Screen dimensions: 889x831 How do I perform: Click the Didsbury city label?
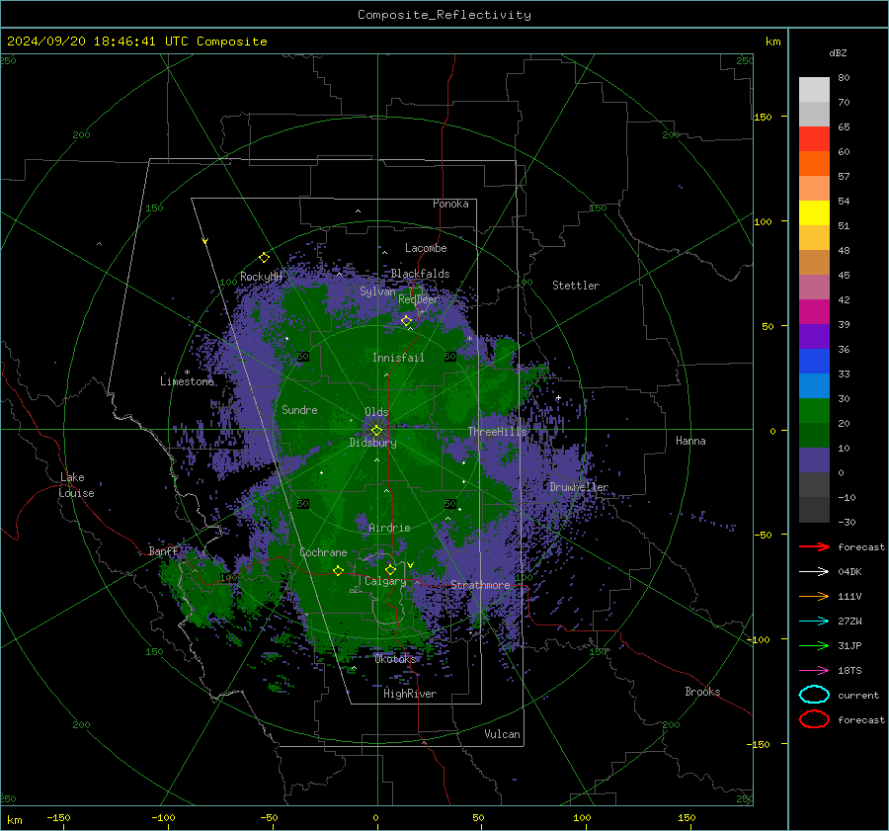tap(372, 443)
